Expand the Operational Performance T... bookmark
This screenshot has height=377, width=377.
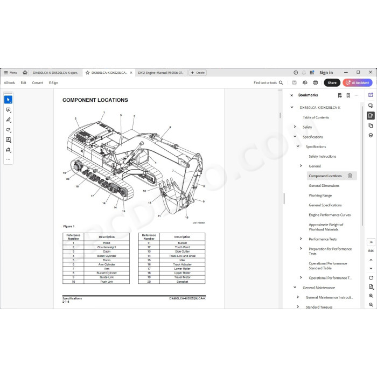tap(301, 277)
